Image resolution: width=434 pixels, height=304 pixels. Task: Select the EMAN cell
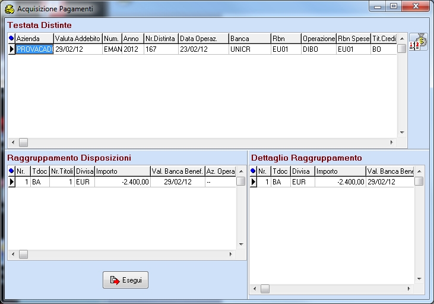pyautogui.click(x=112, y=49)
